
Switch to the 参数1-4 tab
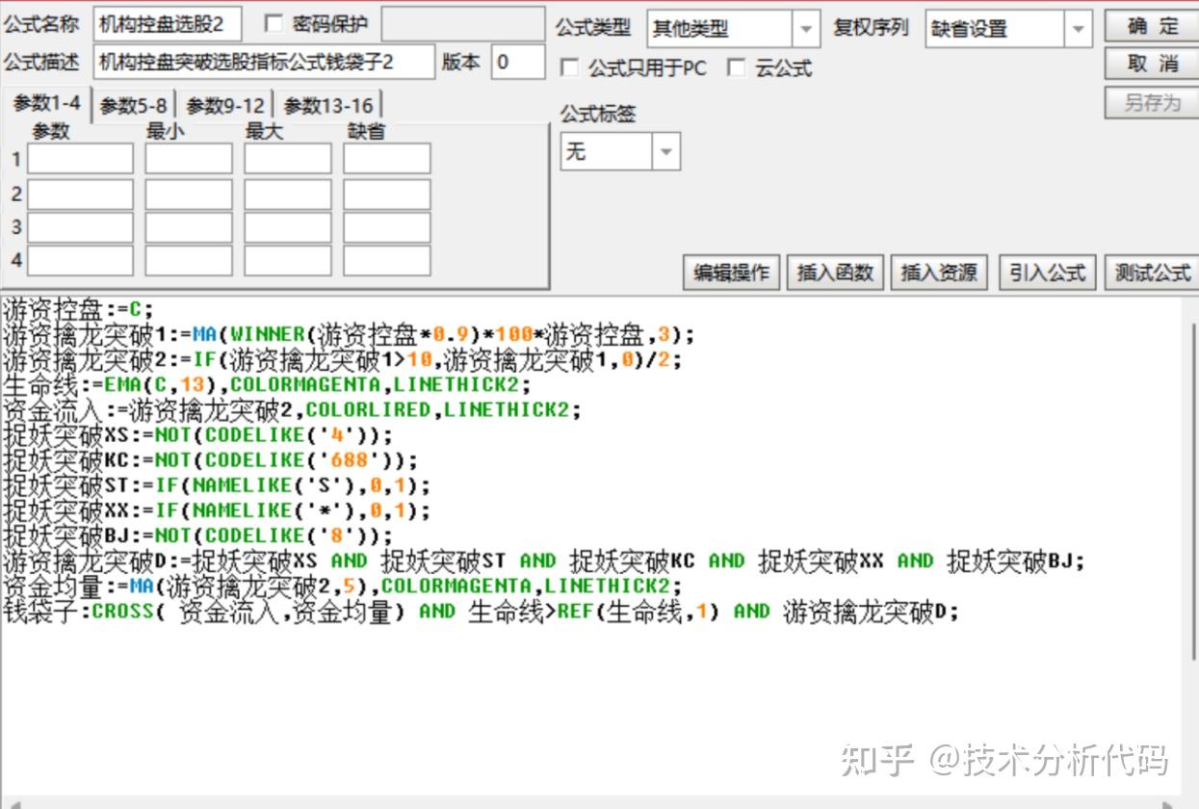pyautogui.click(x=46, y=104)
